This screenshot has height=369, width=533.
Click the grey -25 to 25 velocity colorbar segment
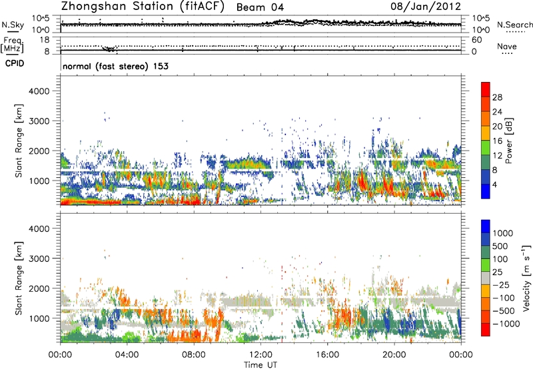tap(486, 278)
